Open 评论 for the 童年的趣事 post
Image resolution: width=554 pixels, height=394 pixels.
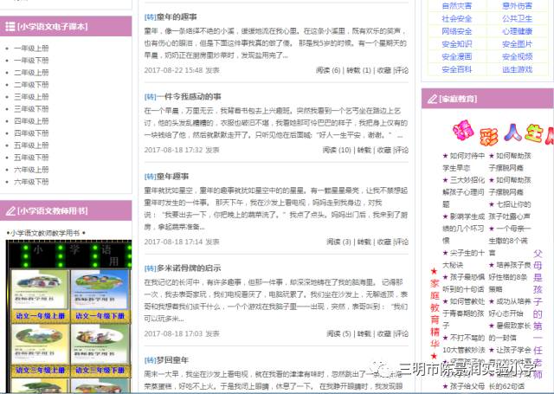[x=402, y=70]
